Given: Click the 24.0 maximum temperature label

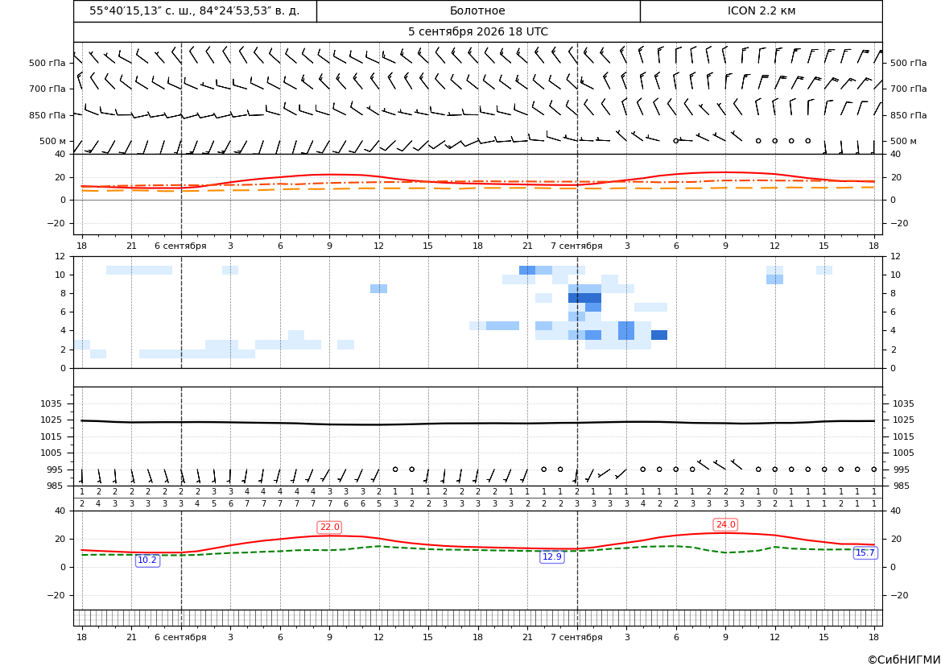Looking at the screenshot, I should (725, 524).
